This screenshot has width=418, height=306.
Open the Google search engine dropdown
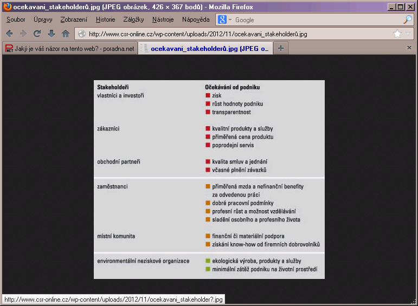coord(225,19)
